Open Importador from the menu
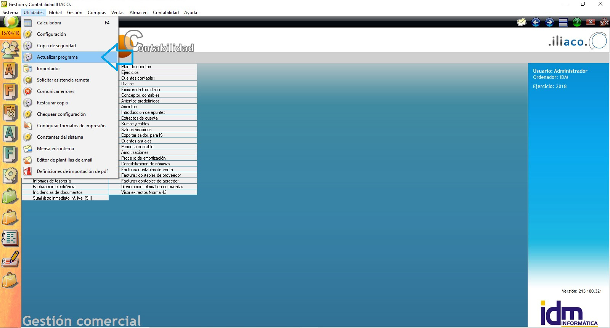The height and width of the screenshot is (328, 610). [x=70, y=69]
